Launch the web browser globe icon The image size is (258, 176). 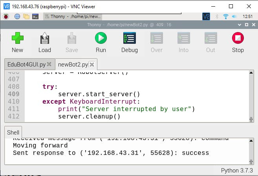pyautogui.click(x=17, y=16)
